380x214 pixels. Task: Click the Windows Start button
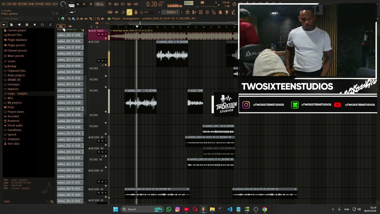tap(115, 209)
